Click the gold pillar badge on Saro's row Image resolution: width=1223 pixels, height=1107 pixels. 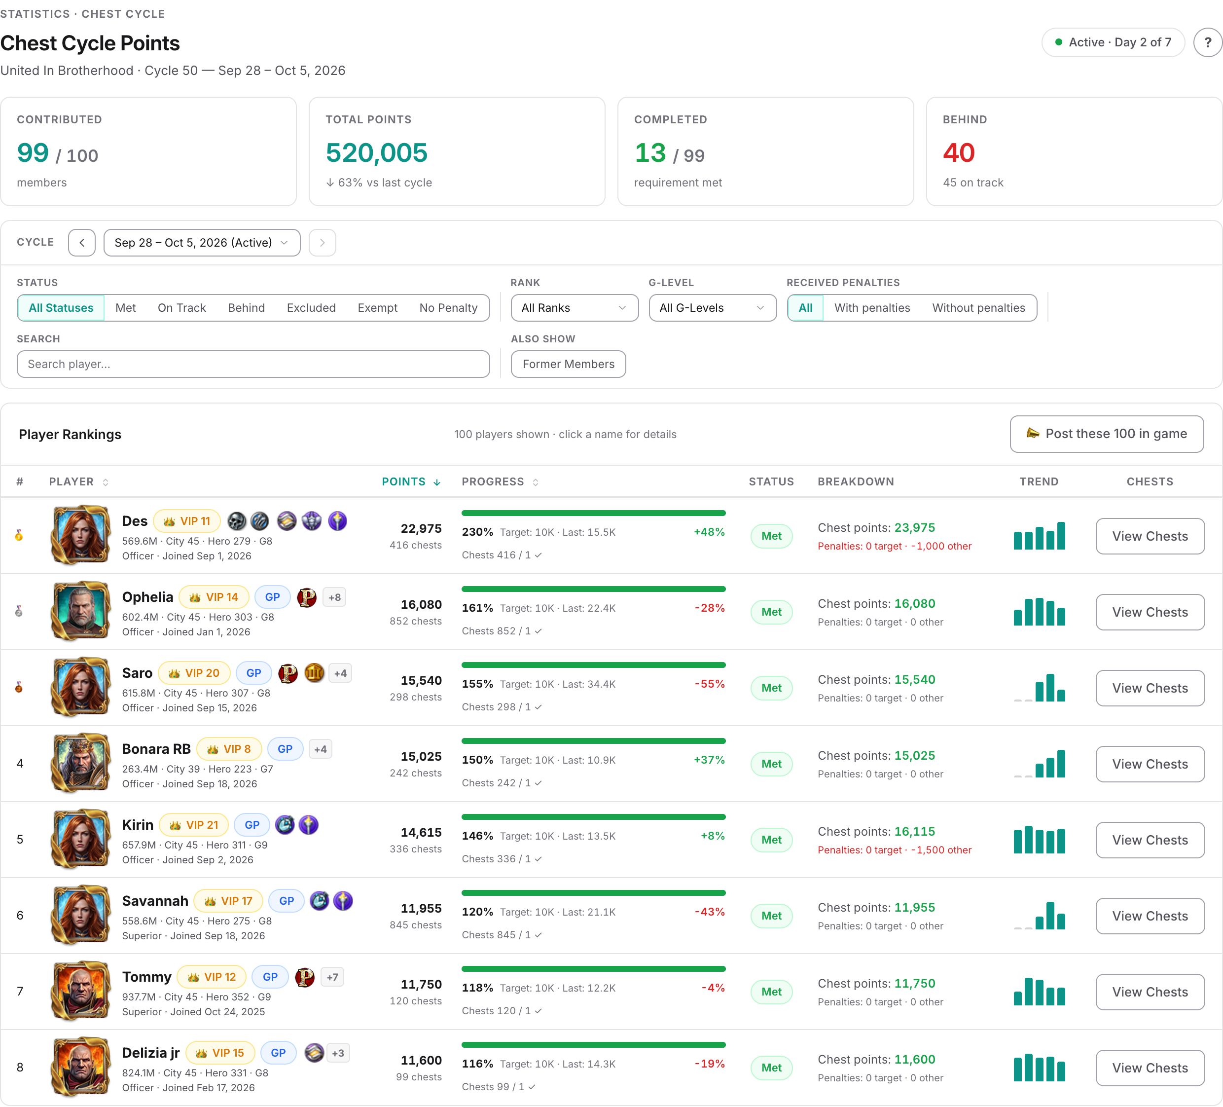point(314,673)
